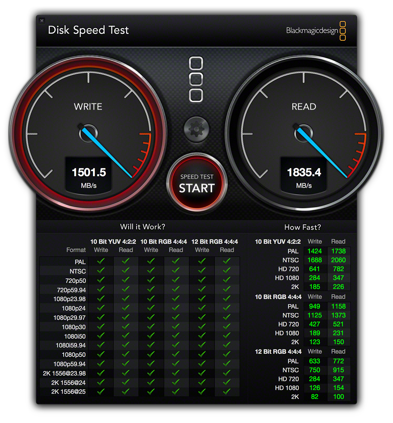Click the Disk Speed Test title
The image size is (393, 423).
coord(88,30)
